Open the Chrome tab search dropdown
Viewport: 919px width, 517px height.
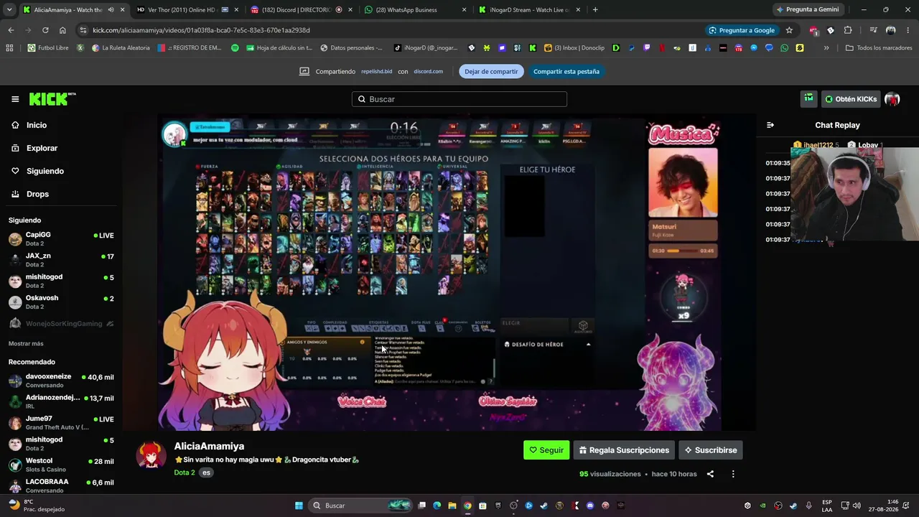tap(10, 9)
